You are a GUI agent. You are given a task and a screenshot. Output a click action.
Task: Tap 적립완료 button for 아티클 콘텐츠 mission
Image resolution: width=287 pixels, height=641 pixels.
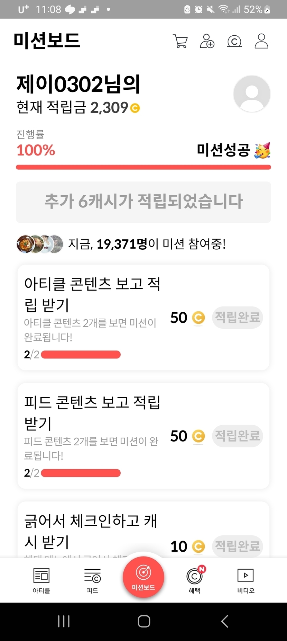(x=237, y=317)
